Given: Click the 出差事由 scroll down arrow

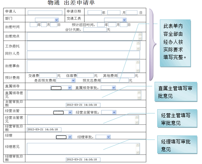Looking at the screenshot, I should [x=138, y=70].
